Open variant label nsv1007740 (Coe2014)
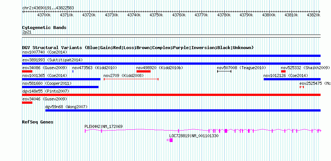 (45, 52)
